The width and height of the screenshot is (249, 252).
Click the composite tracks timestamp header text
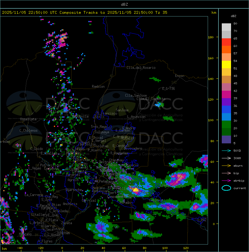(x=85, y=13)
